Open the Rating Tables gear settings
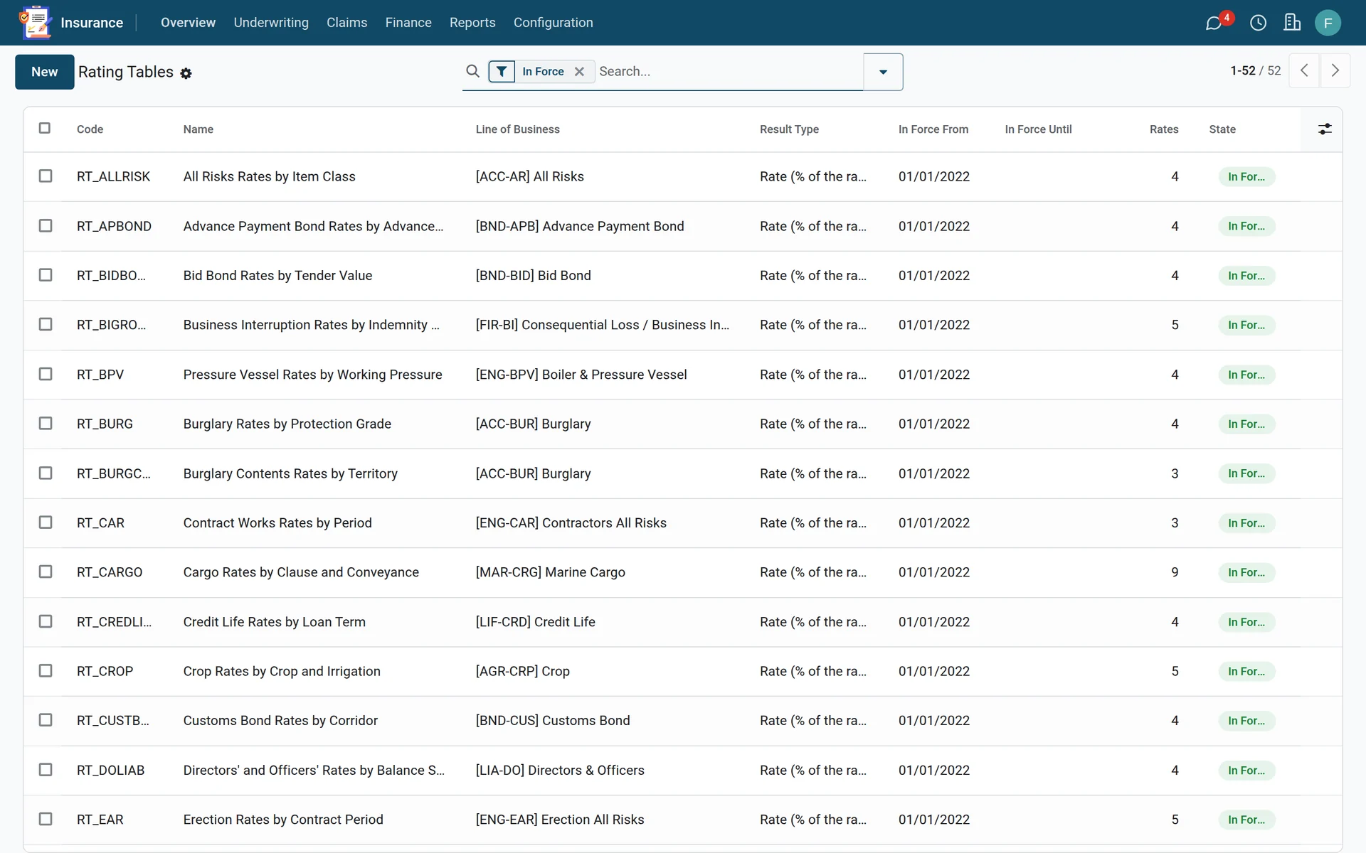Image resolution: width=1366 pixels, height=853 pixels. click(186, 73)
